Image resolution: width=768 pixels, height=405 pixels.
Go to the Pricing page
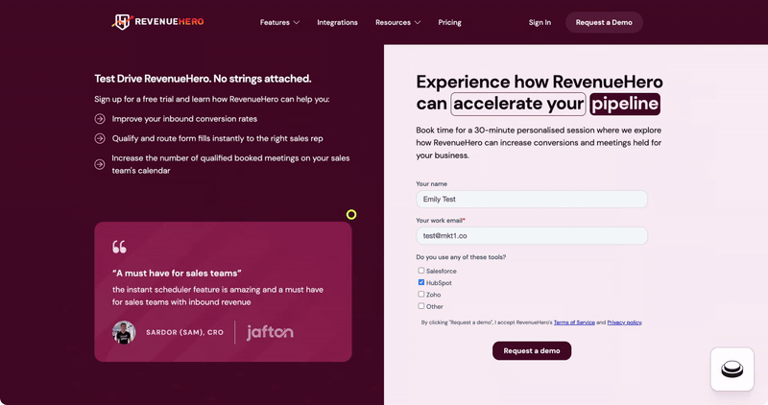coord(449,22)
